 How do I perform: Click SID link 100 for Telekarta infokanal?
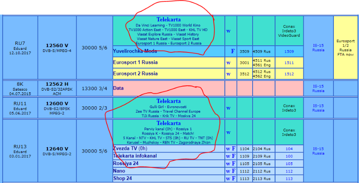[x=289, y=156]
